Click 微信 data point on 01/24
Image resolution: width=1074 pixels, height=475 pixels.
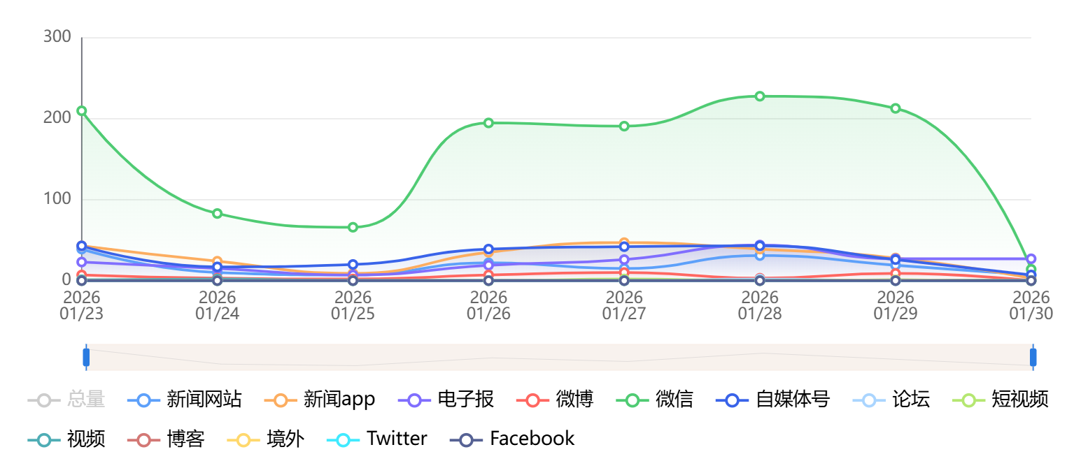[x=218, y=214]
